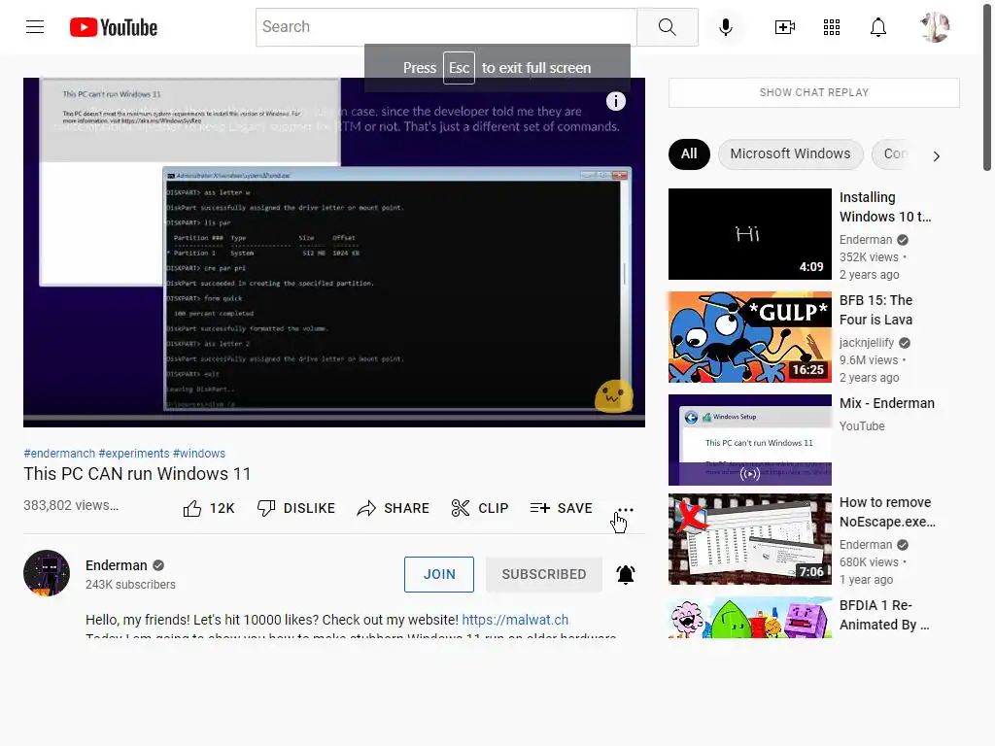
Task: Toggle the SUBSCRIBED button
Action: point(544,574)
